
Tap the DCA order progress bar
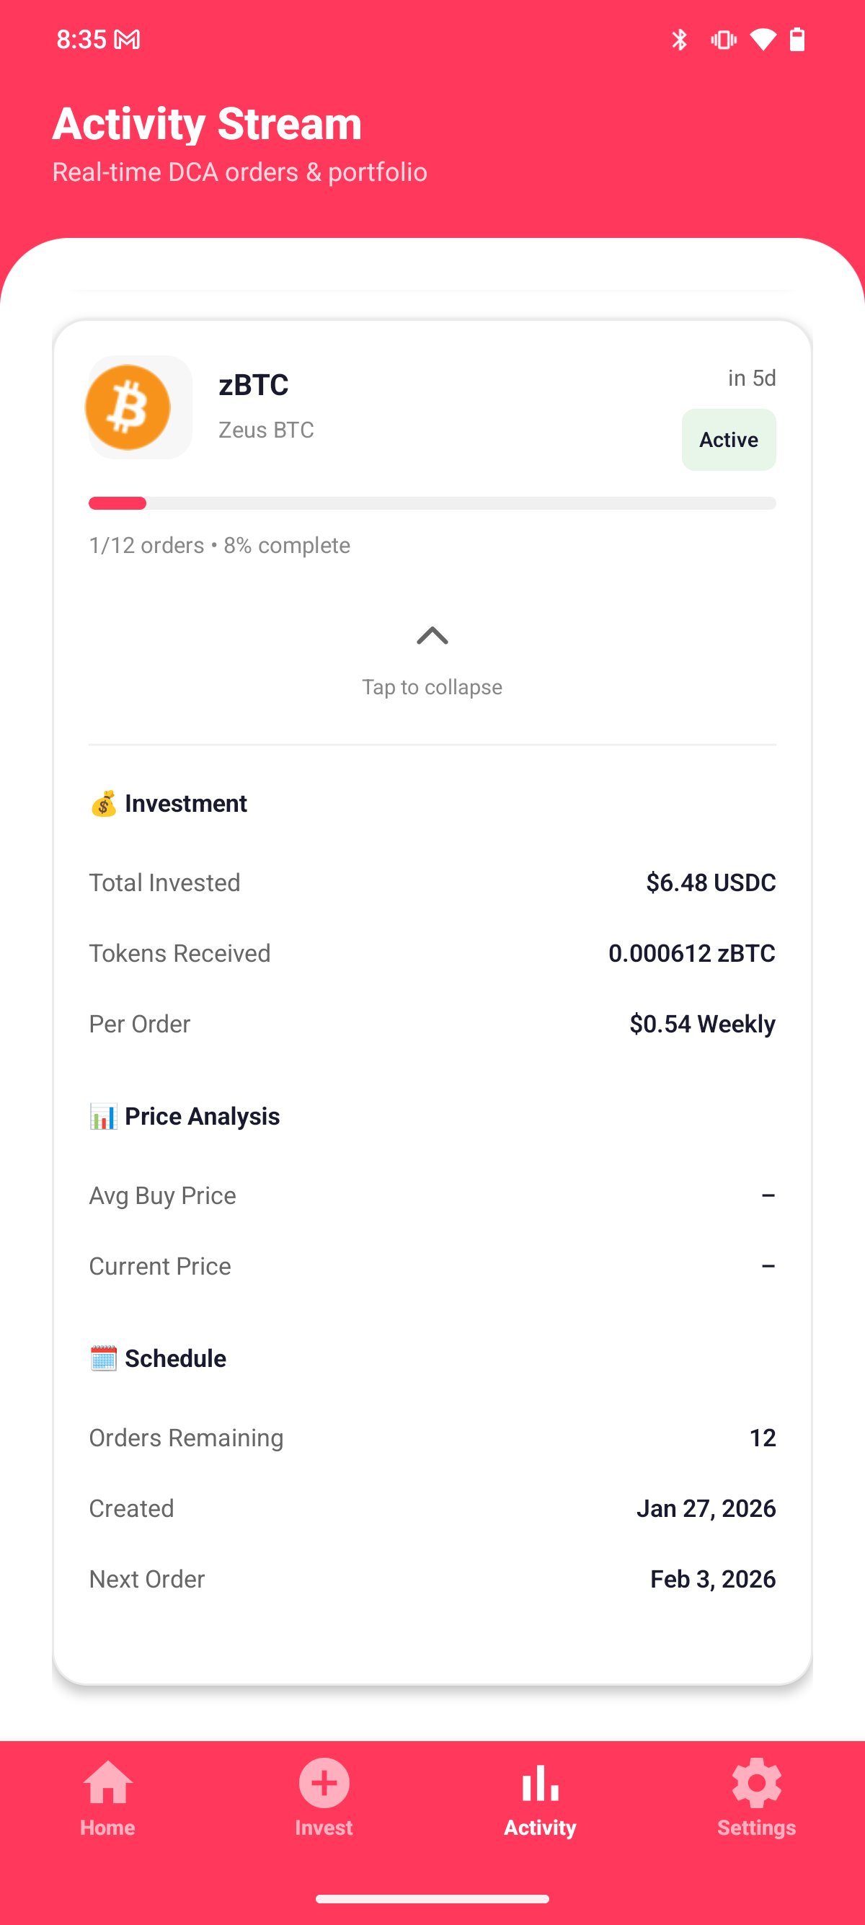(x=432, y=503)
